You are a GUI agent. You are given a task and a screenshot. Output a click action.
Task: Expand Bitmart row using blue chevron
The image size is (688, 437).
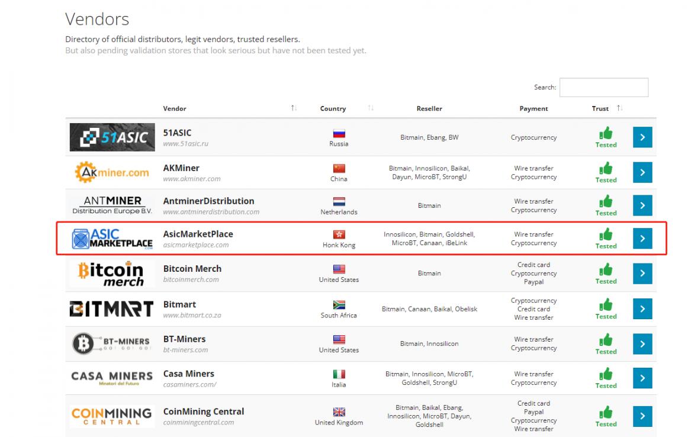coord(642,309)
